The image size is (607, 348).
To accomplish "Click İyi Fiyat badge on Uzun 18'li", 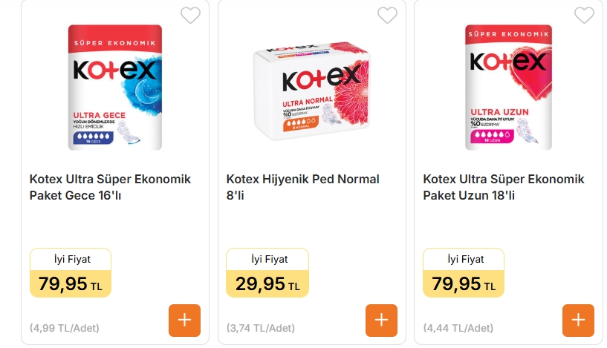I will click(464, 259).
